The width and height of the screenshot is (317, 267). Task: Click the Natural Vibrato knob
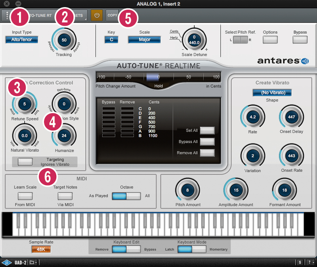click(x=25, y=135)
